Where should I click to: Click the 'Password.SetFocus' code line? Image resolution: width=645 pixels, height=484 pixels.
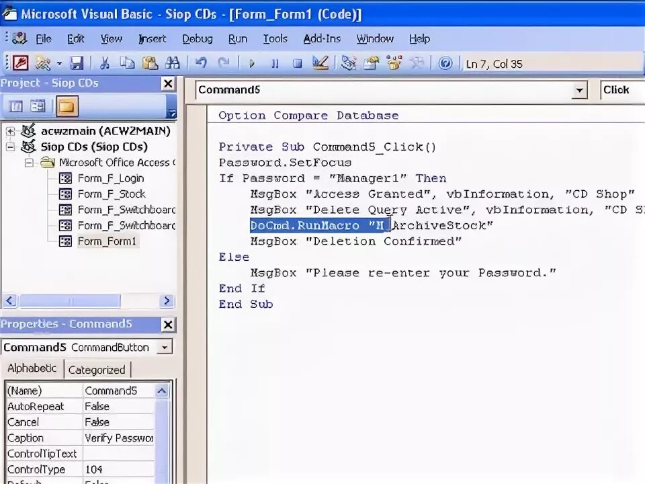[285, 163]
